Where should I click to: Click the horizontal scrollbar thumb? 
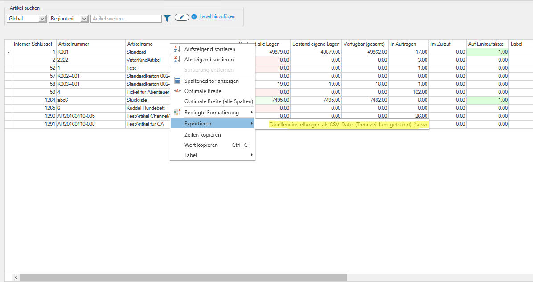point(183,278)
